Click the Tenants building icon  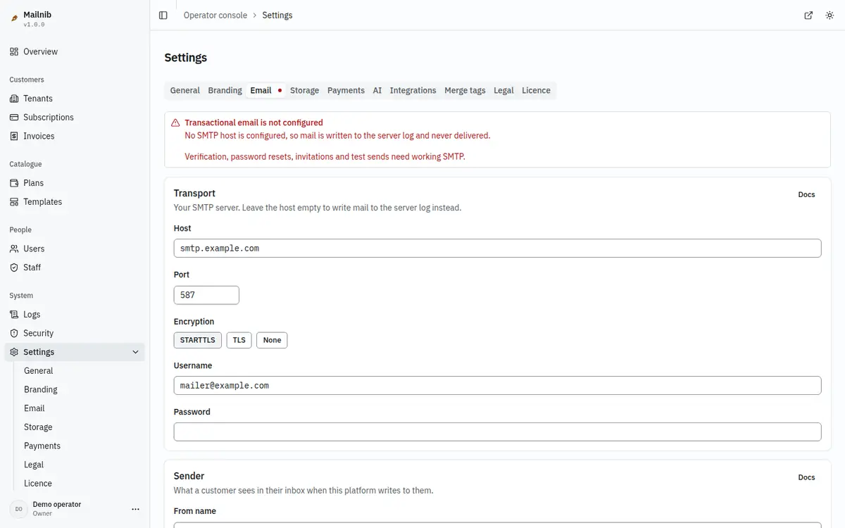[14, 99]
